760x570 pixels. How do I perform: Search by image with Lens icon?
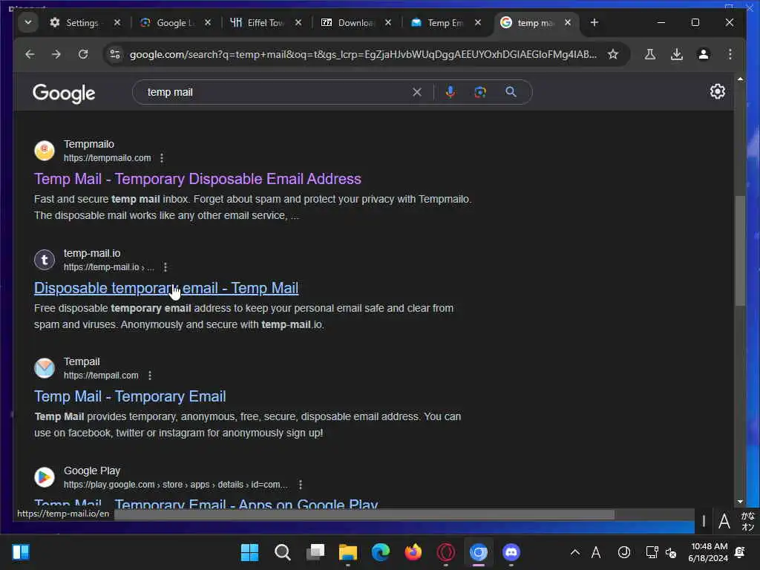pos(480,92)
